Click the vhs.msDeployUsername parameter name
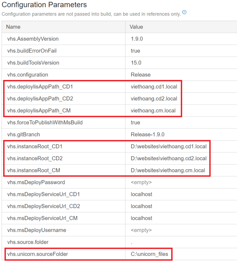The image size is (237, 262). [36, 230]
